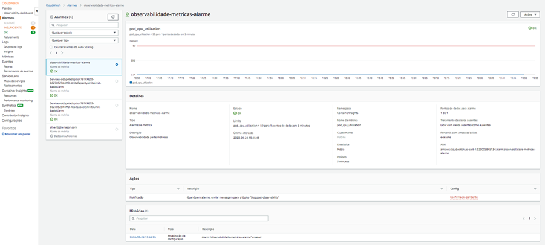Open Contributor Insights in the sidebar
Image resolution: width=545 pixels, height=245 pixels.
pyautogui.click(x=15, y=115)
